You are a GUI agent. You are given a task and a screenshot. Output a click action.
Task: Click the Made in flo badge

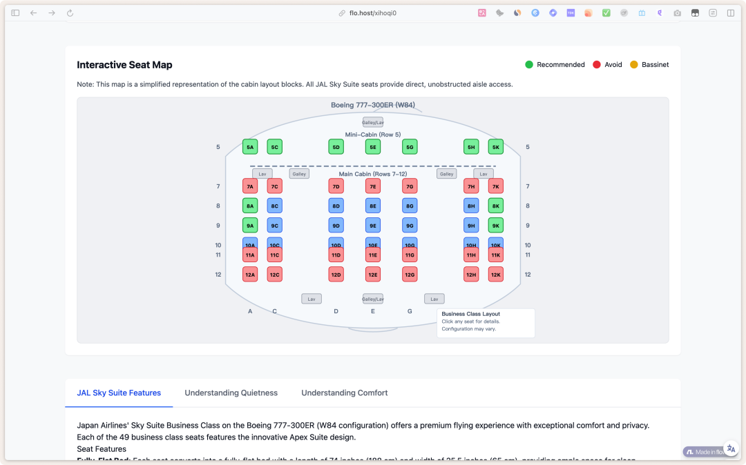coord(703,452)
